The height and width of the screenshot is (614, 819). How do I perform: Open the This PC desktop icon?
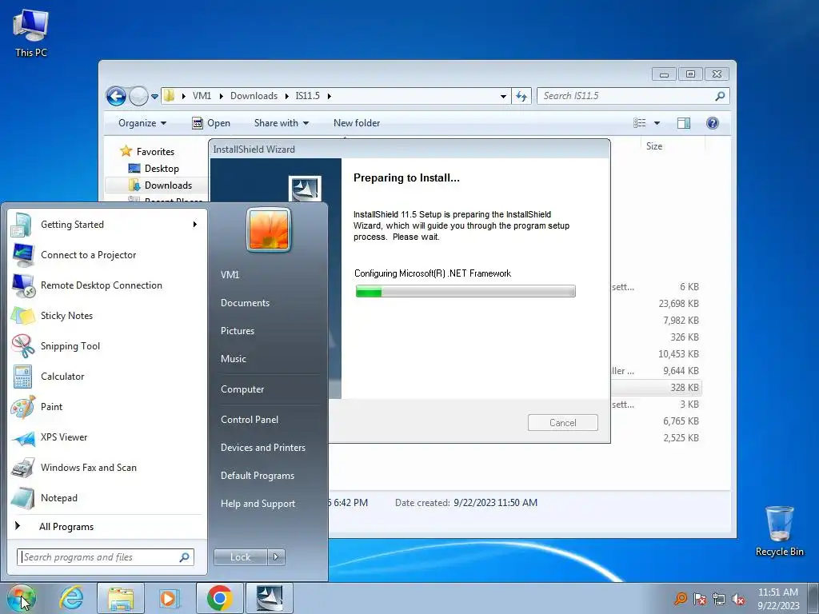click(31, 33)
